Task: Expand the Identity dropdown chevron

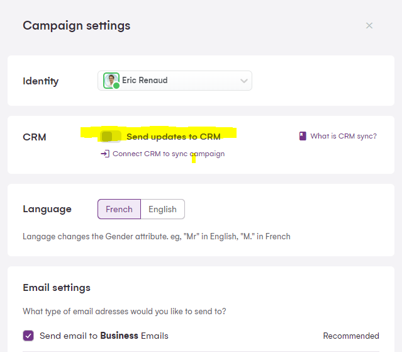Action: coord(244,81)
